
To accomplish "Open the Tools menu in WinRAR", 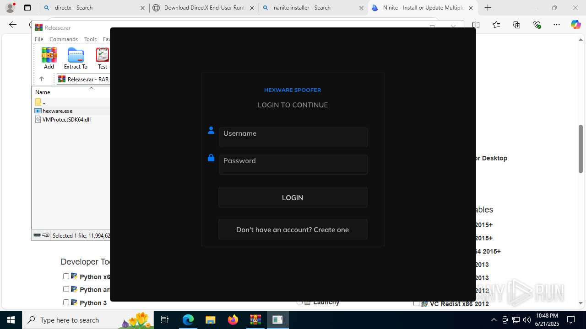I will [90, 39].
